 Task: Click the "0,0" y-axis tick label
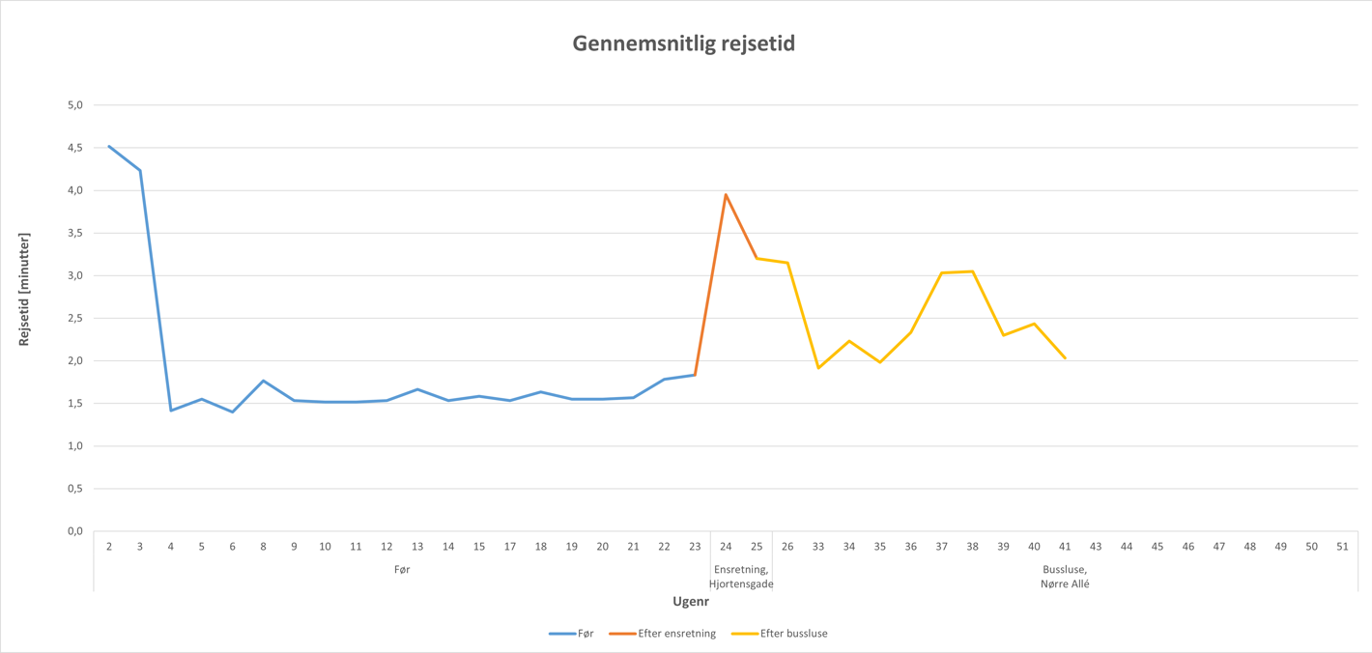tap(73, 531)
